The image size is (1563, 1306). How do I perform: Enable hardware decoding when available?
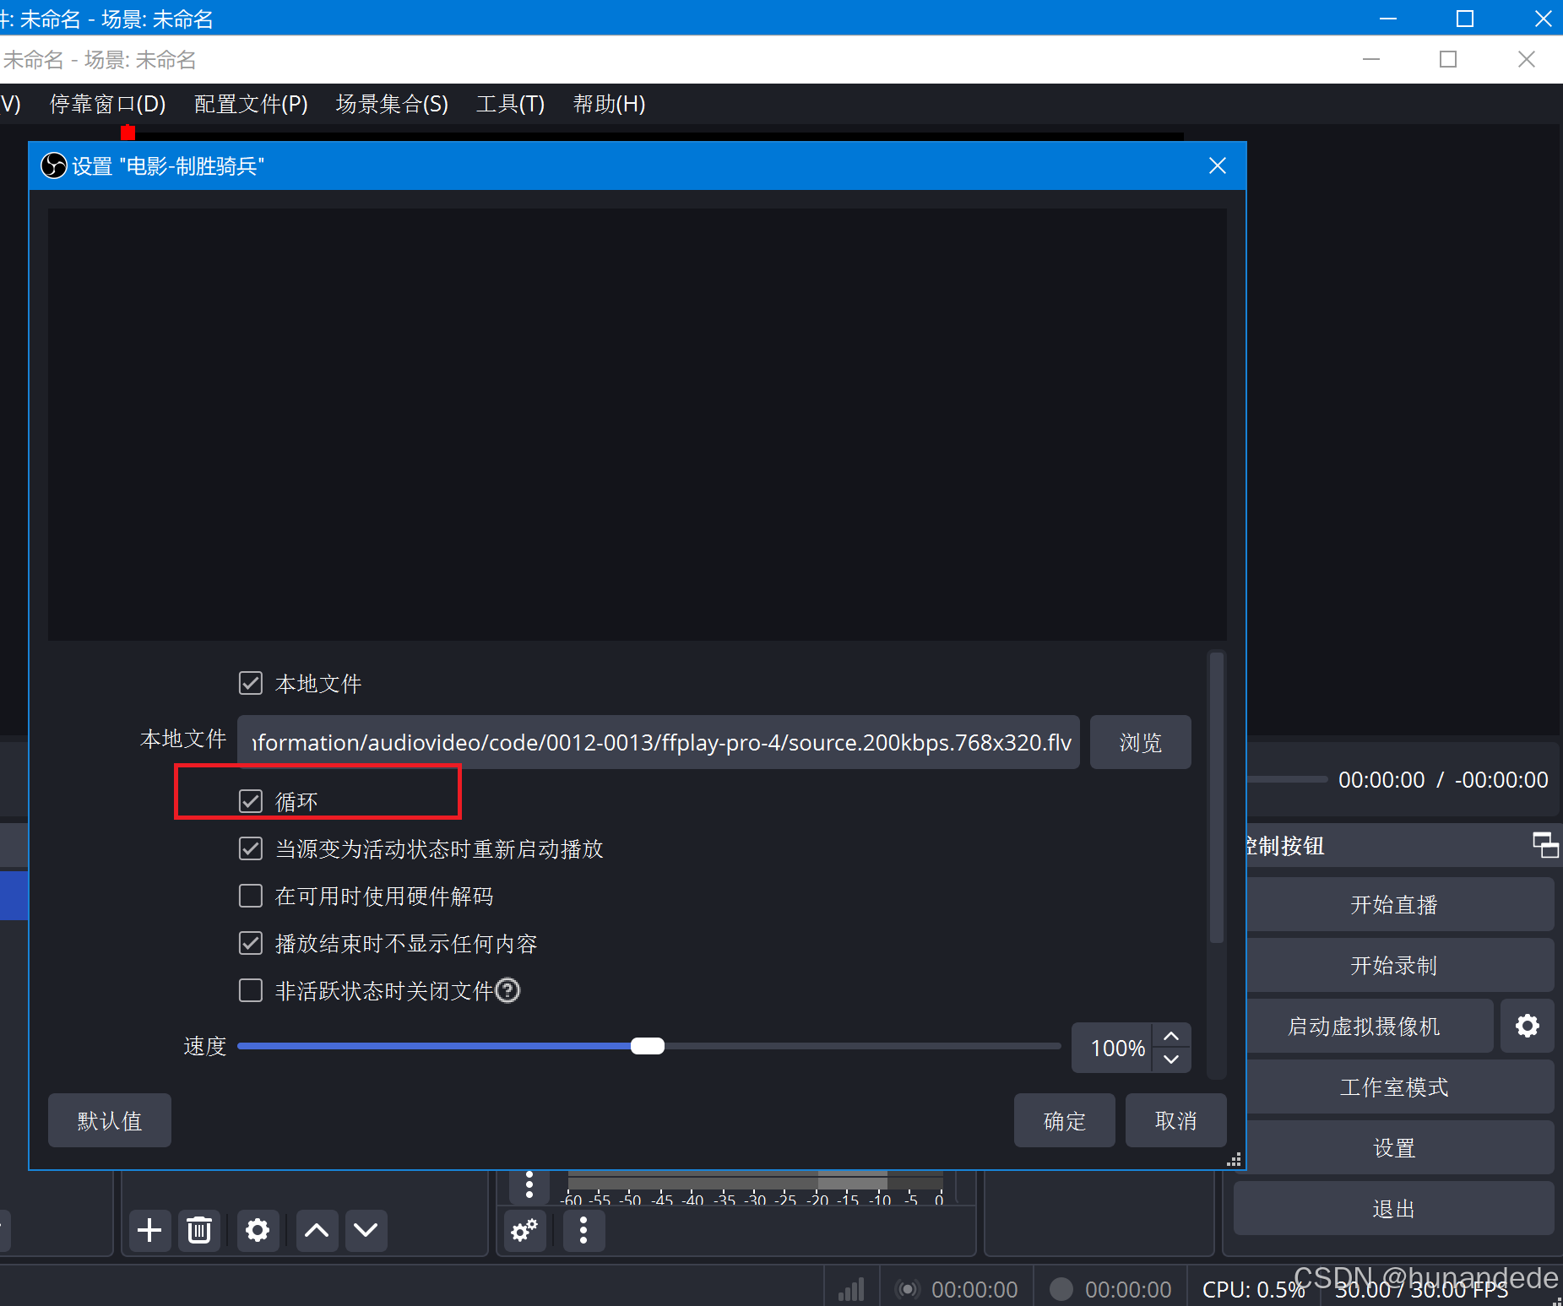tap(251, 896)
